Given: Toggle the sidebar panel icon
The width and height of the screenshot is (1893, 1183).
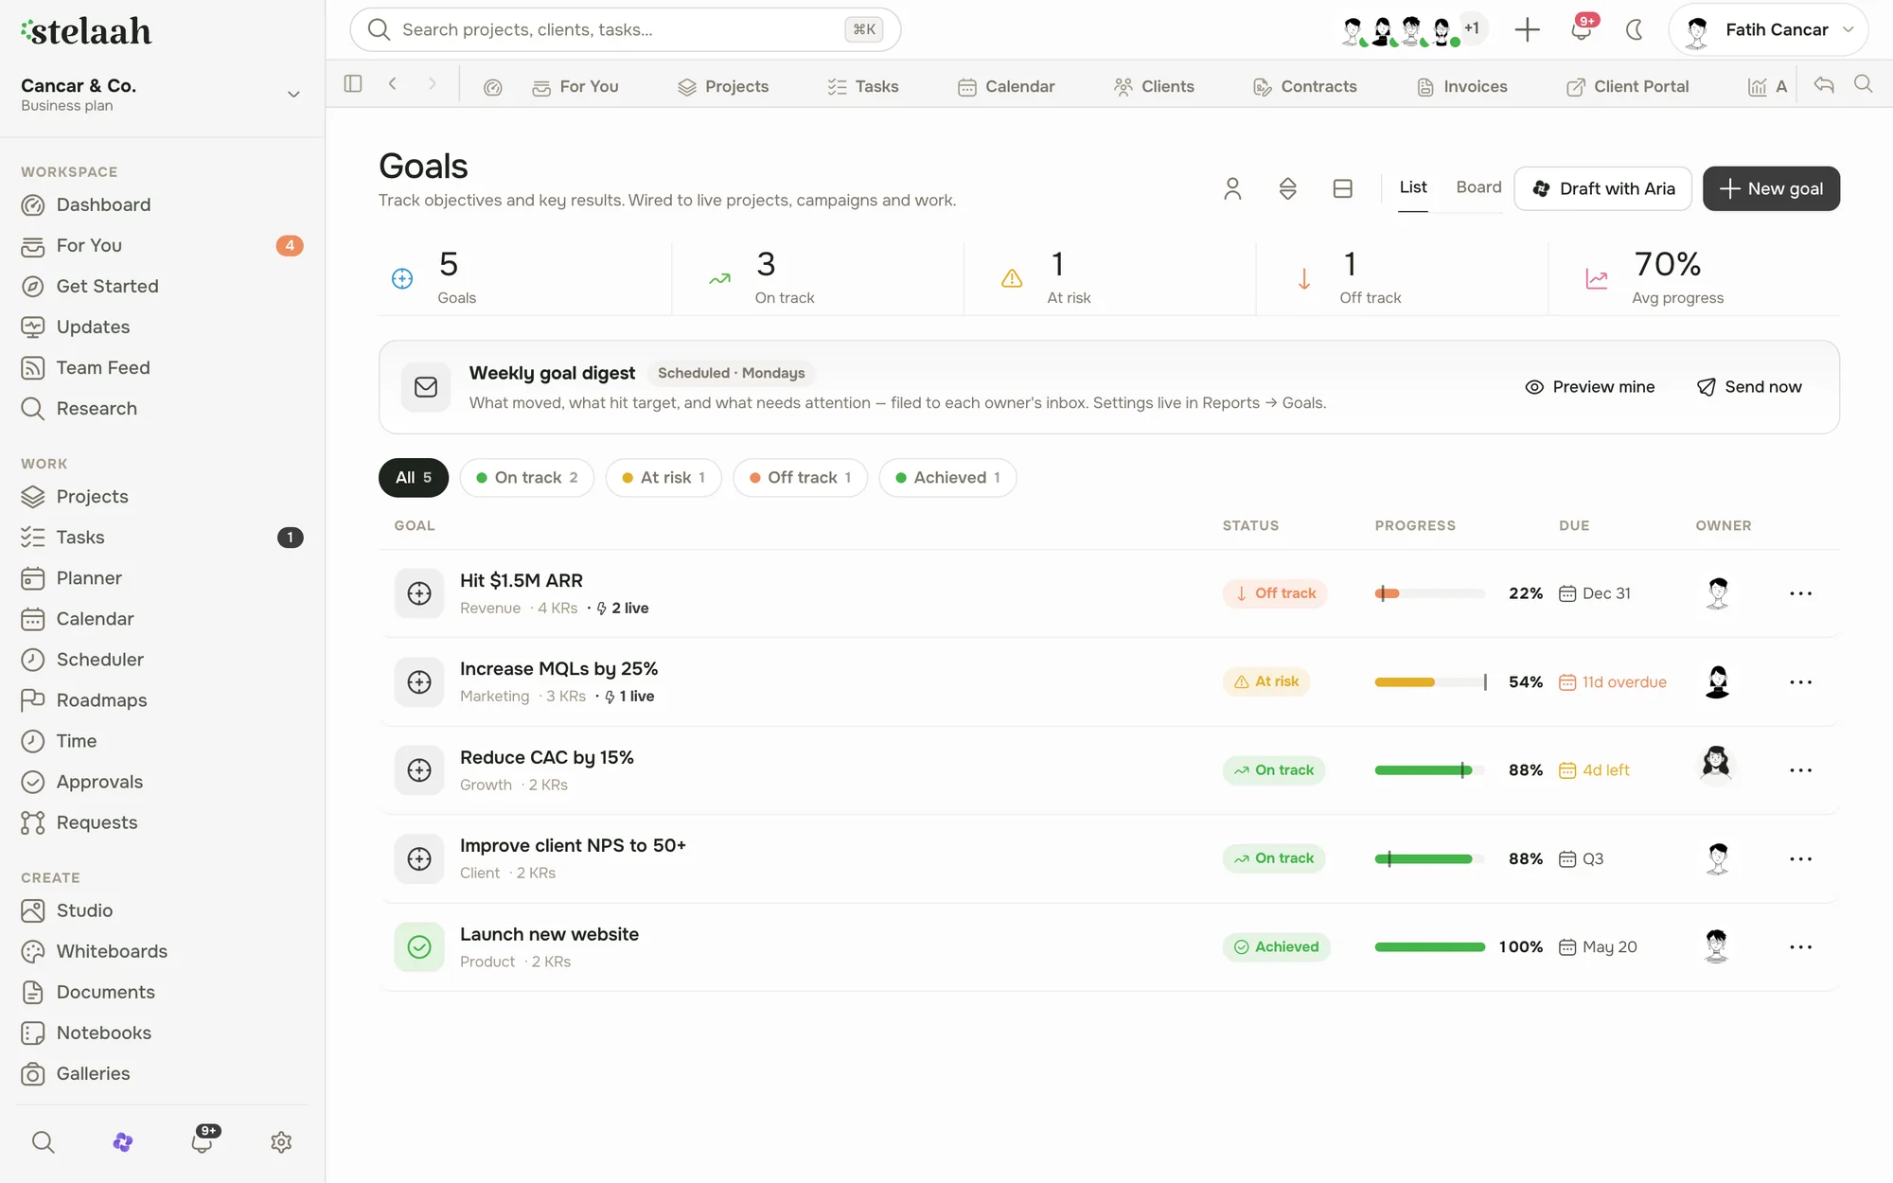Looking at the screenshot, I should point(353,84).
